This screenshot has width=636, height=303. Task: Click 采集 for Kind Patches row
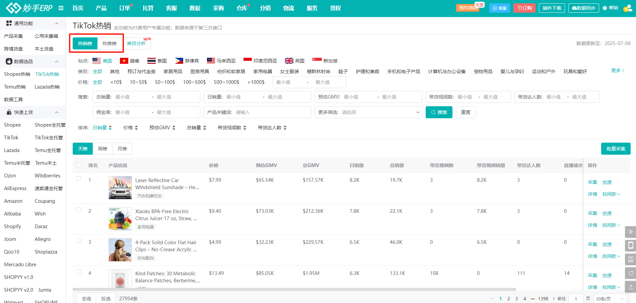coord(592,276)
